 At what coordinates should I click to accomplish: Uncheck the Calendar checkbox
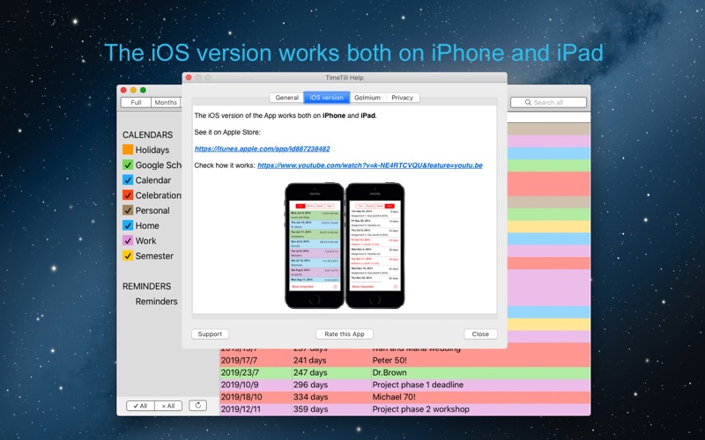click(x=128, y=180)
